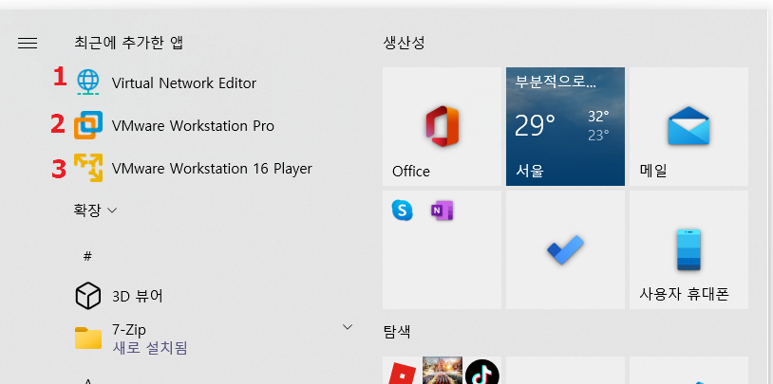The image size is (773, 384).
Task: Open the 3D 뷰어 cube icon
Action: pos(87,296)
